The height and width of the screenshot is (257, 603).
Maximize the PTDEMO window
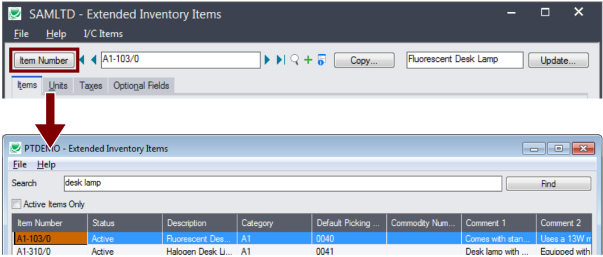(558, 148)
